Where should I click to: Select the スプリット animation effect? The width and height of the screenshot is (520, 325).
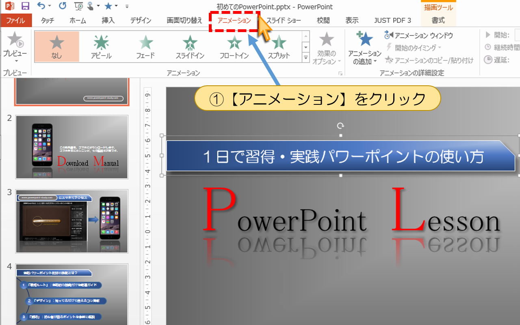(x=279, y=47)
